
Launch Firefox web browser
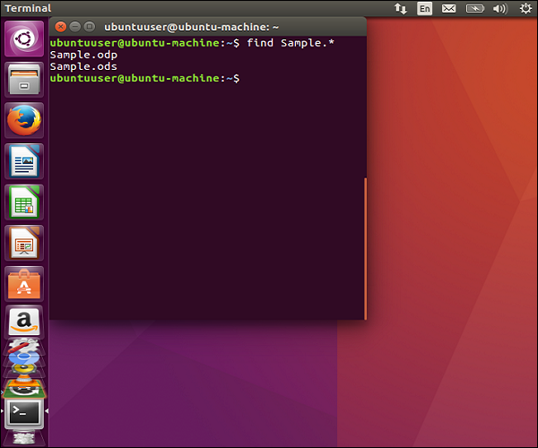24,120
